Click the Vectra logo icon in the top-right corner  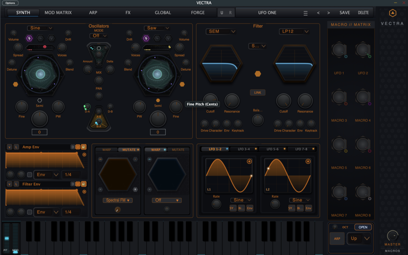pyautogui.click(x=392, y=13)
